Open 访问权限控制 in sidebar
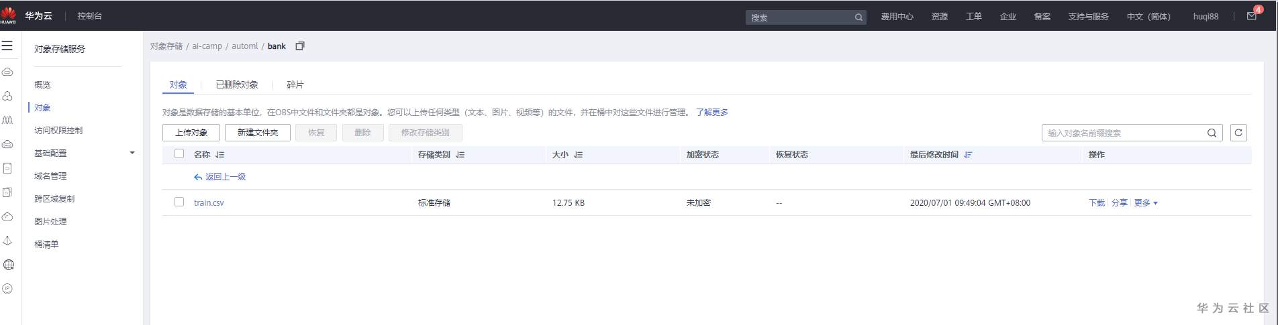 coord(58,131)
